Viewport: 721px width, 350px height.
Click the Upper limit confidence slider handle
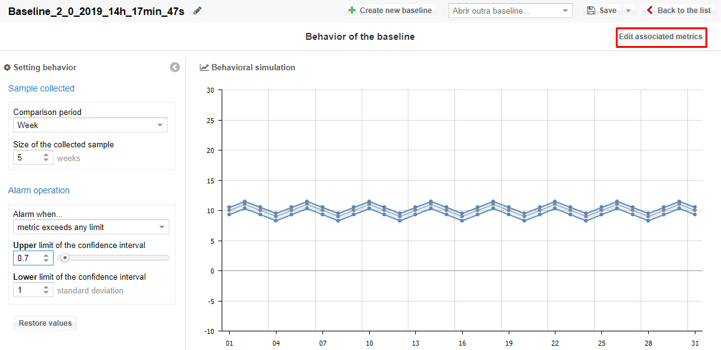(x=65, y=257)
